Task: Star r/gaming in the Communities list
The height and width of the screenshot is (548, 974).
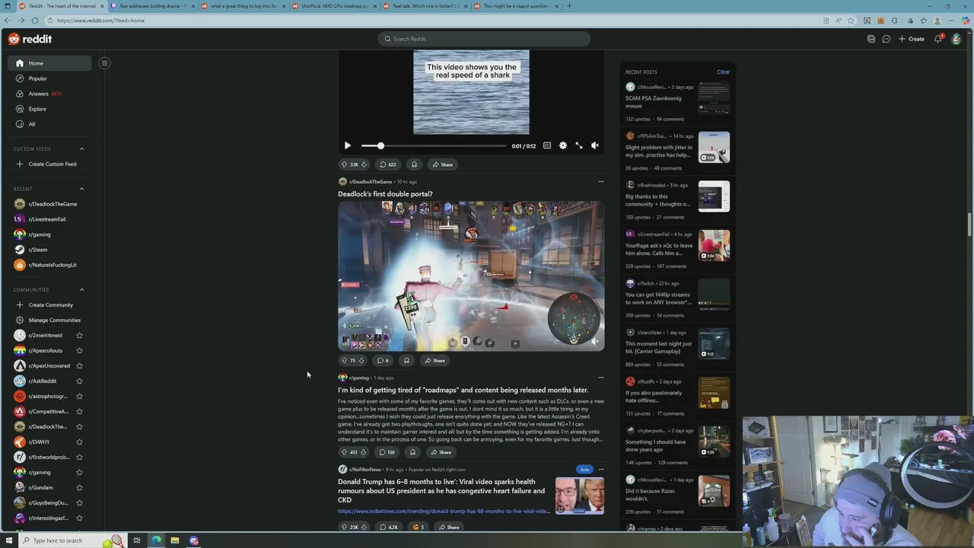Action: 79,473
